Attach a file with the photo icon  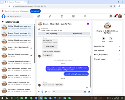click(x=42, y=92)
